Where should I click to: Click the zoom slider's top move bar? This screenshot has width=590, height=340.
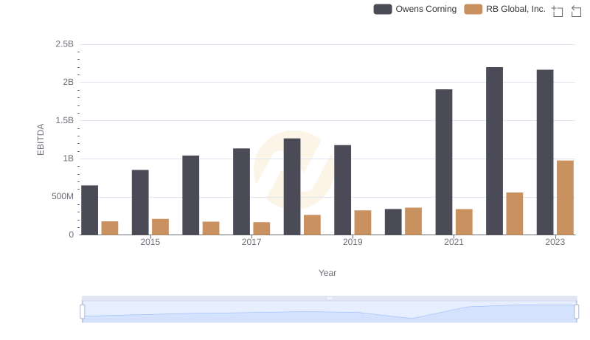pos(329,298)
